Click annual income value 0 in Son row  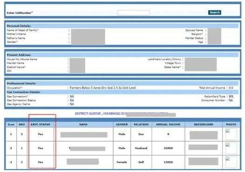[168, 134]
